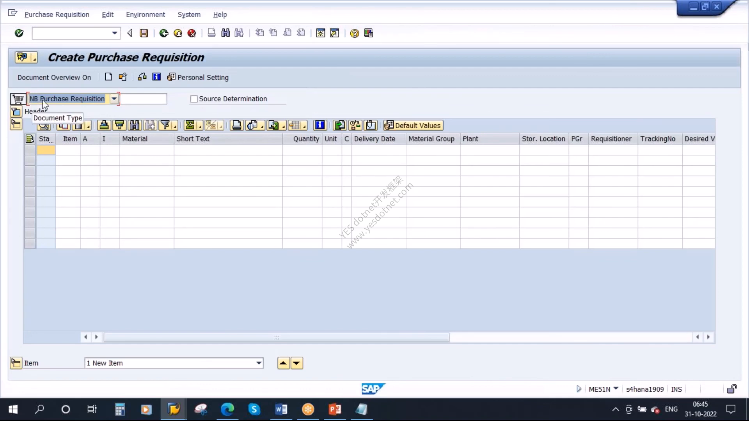
Task: Click the Windows Start button
Action: 13,409
